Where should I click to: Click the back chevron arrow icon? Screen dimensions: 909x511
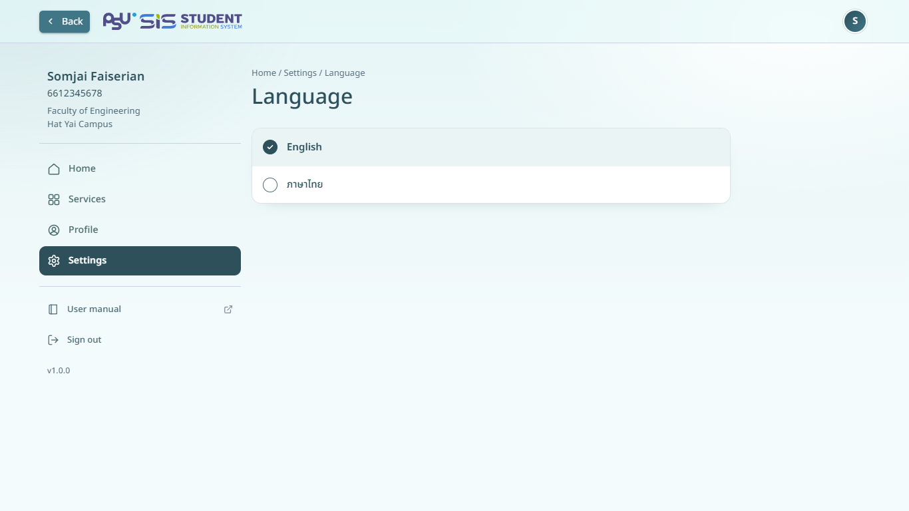click(x=51, y=21)
